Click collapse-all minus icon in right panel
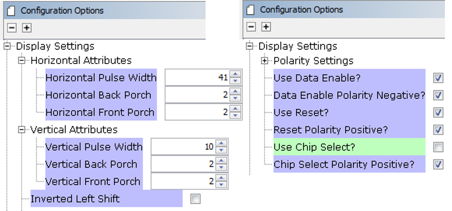This screenshot has height=211, width=452. point(251,27)
